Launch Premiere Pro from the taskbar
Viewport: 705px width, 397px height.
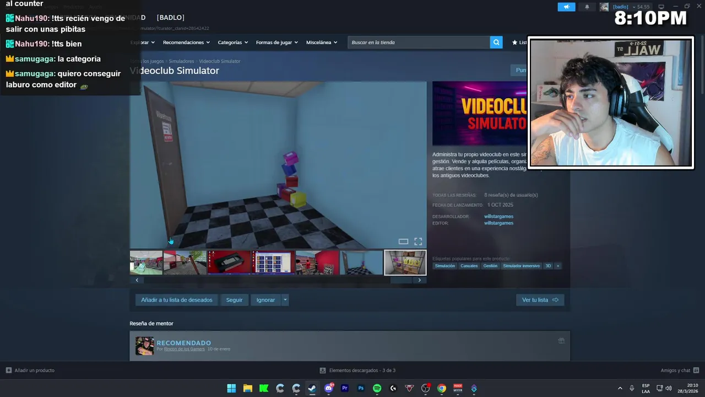[345, 388]
